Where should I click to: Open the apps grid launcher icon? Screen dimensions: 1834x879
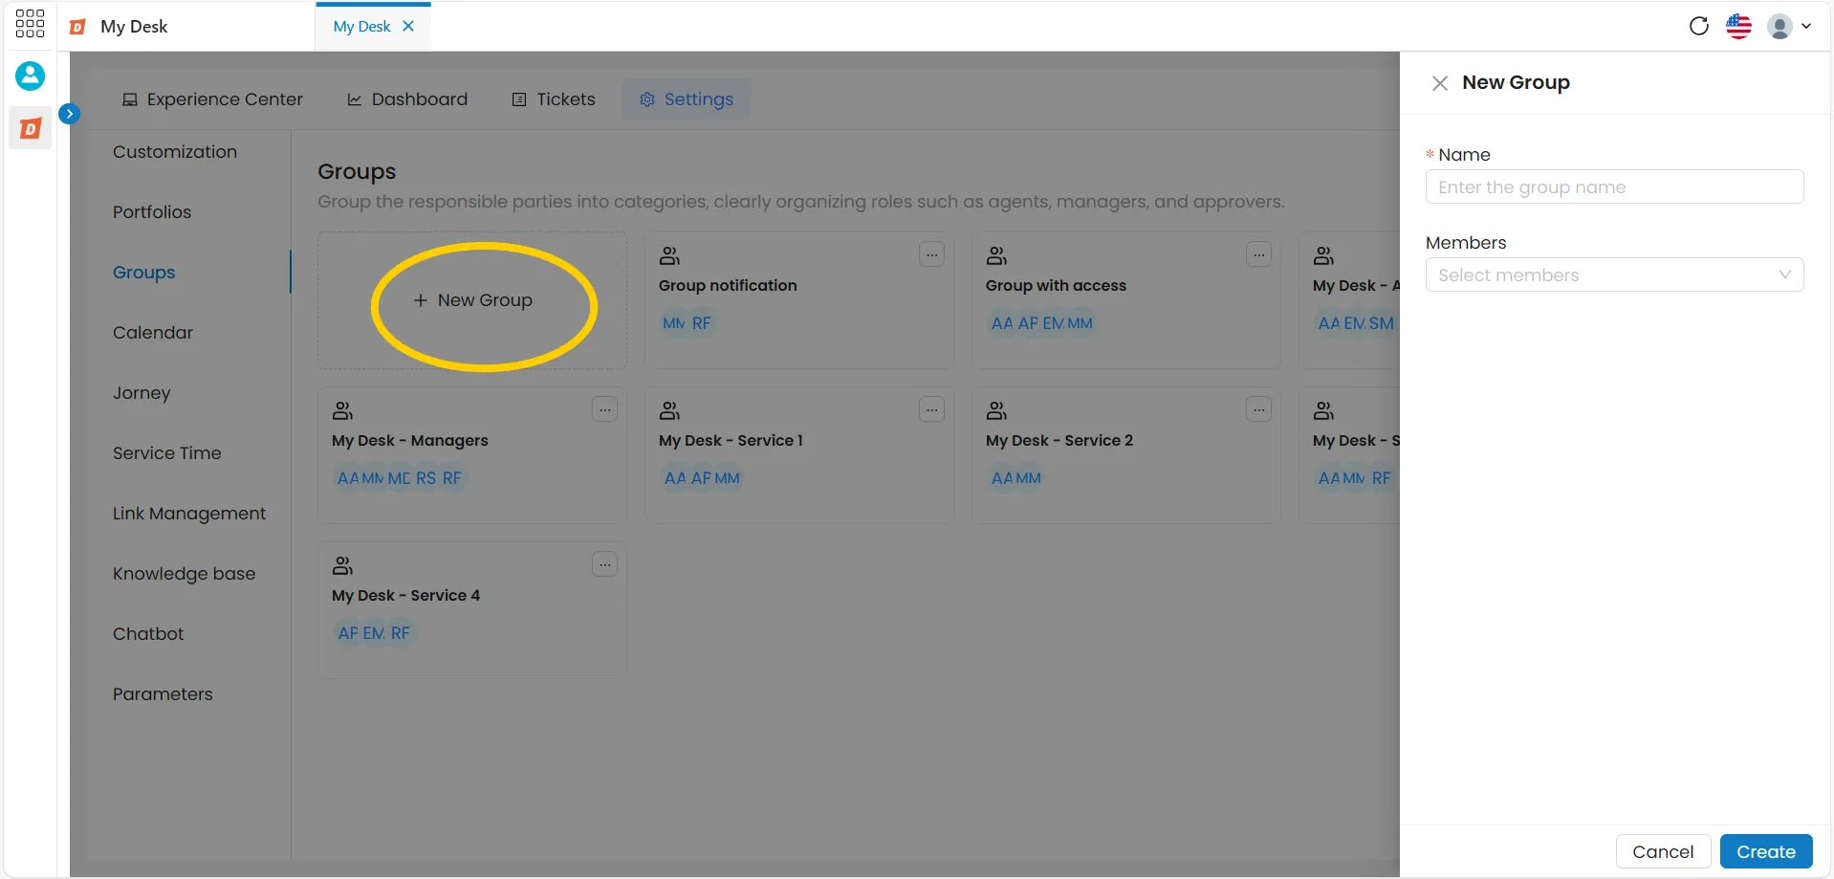[30, 24]
